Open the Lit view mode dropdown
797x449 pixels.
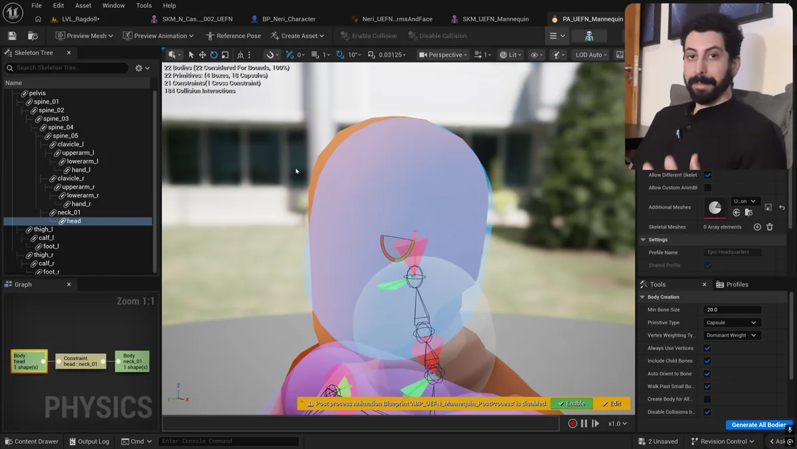click(511, 55)
